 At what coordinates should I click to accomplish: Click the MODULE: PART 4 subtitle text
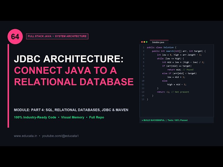point(71,110)
